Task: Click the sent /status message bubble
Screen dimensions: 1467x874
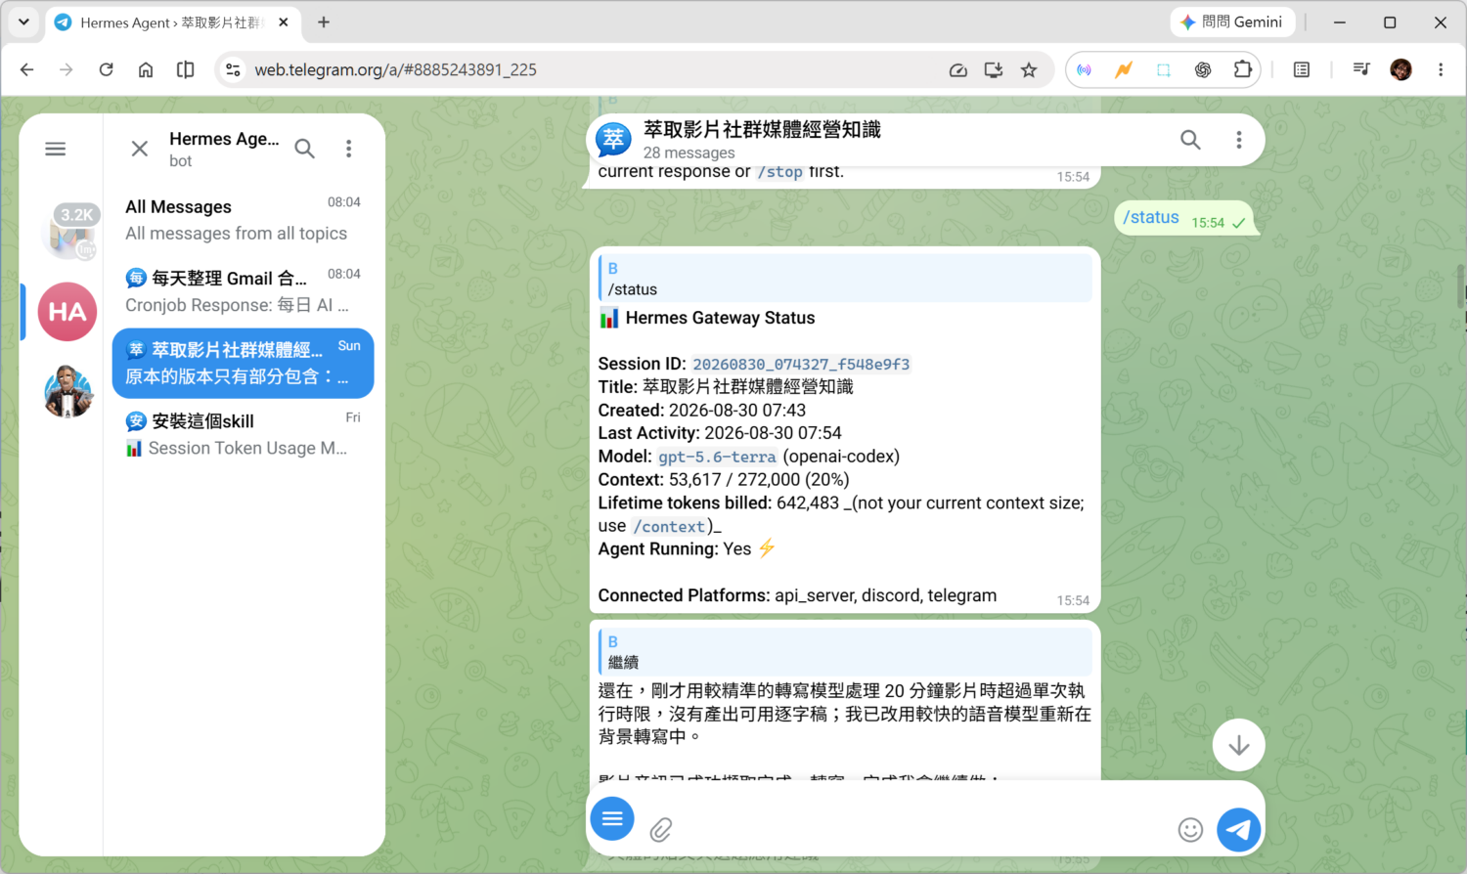Action: click(1184, 218)
